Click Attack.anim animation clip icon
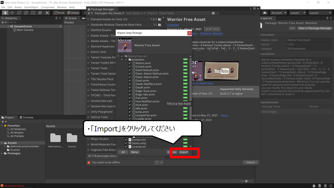Screen dimensions: 334x188 tap(134, 63)
